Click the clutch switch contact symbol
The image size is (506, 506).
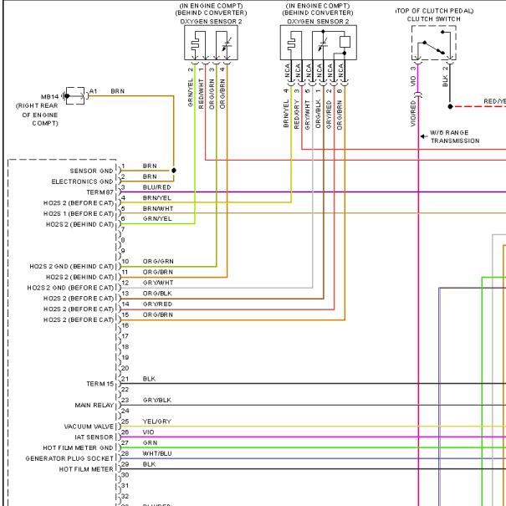[434, 43]
